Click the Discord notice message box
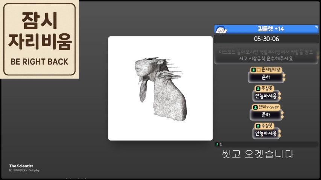 [x=266, y=55]
